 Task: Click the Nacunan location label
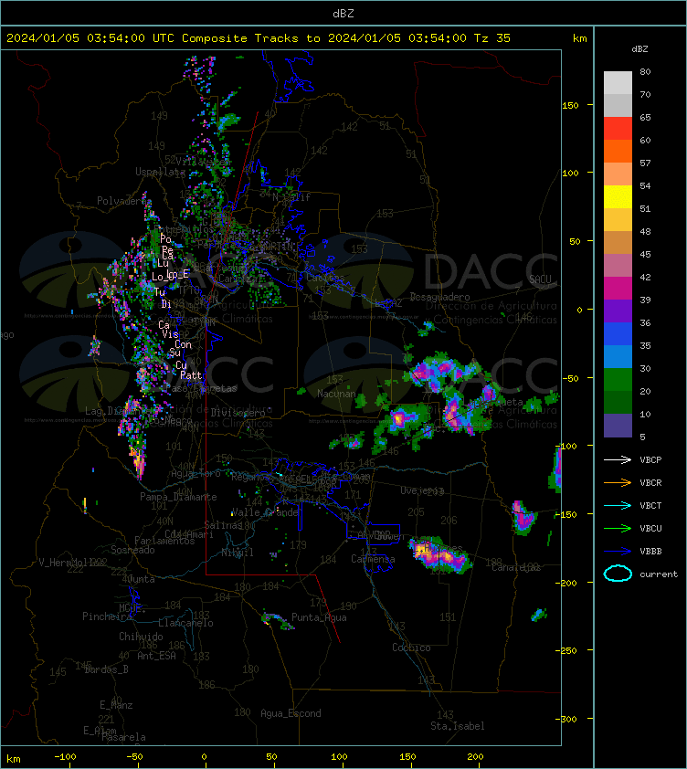tap(336, 394)
